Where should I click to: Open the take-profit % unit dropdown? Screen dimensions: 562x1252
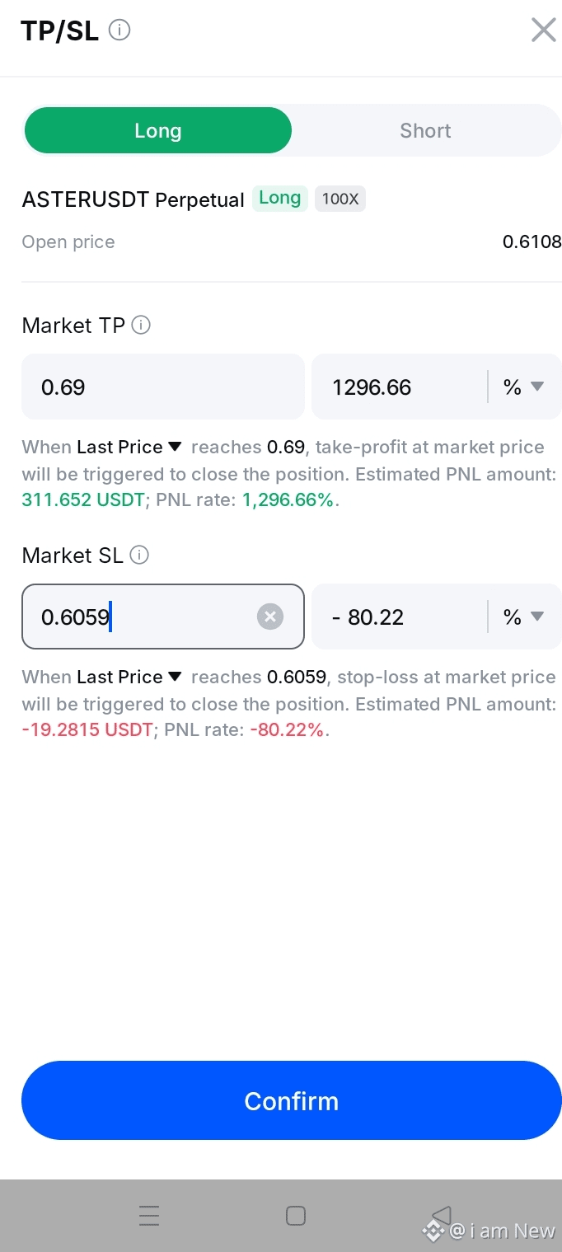tap(524, 387)
